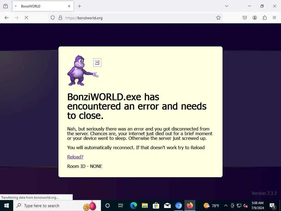Screen dimensions: 281x211
Task: Click the muted volume speaker icon
Action: pos(245,206)
